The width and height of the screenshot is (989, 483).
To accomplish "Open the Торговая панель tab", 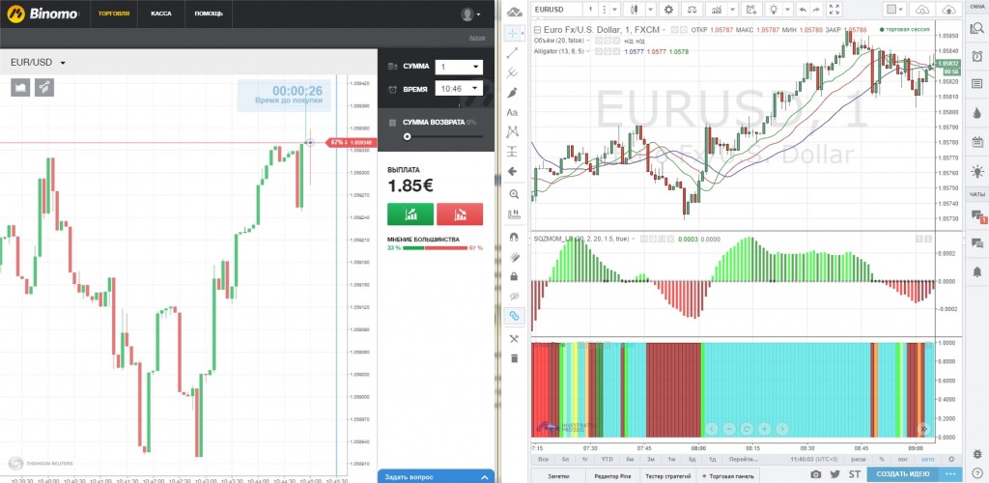I will tap(729, 475).
